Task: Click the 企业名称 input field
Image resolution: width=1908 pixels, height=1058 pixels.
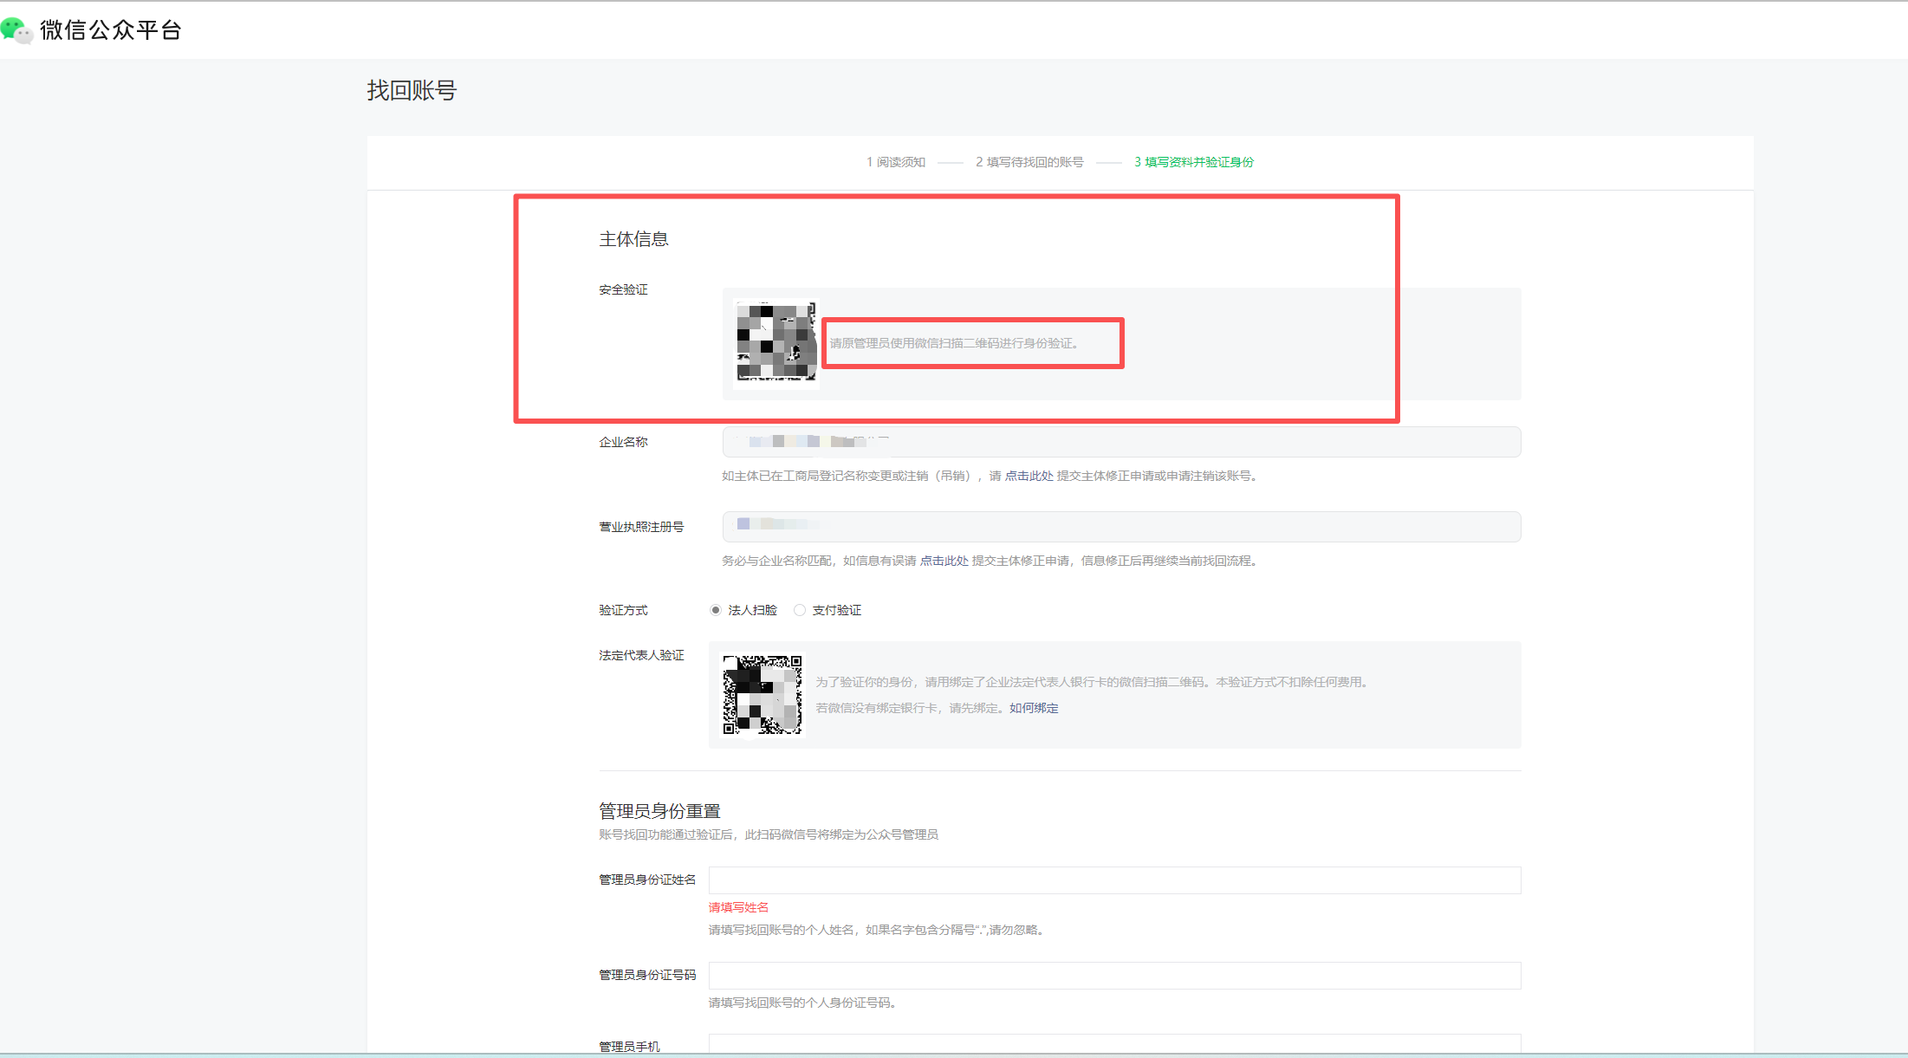Action: (x=1121, y=442)
